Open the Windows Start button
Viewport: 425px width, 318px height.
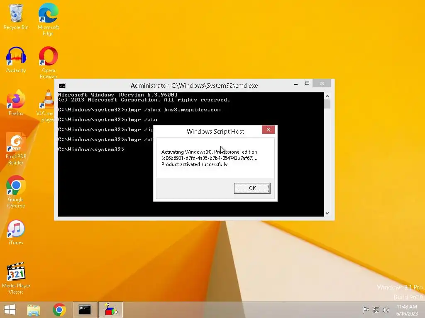[x=10, y=310]
